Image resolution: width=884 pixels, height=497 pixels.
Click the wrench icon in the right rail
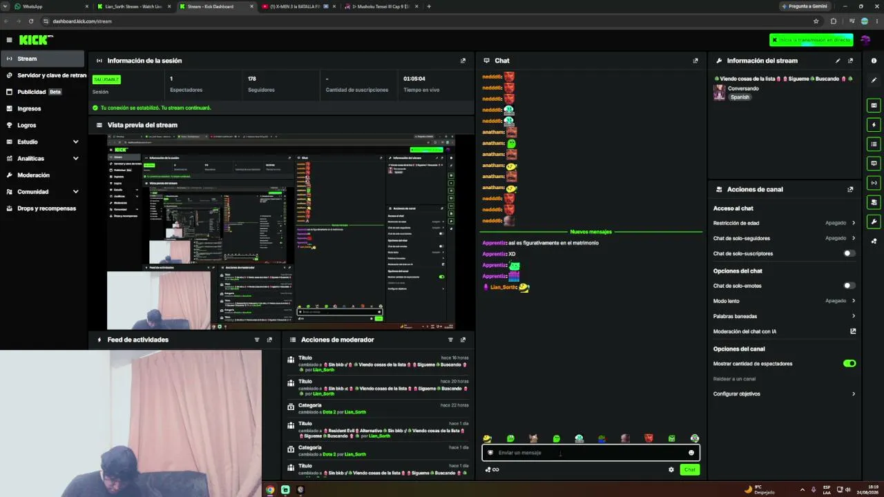(x=874, y=222)
